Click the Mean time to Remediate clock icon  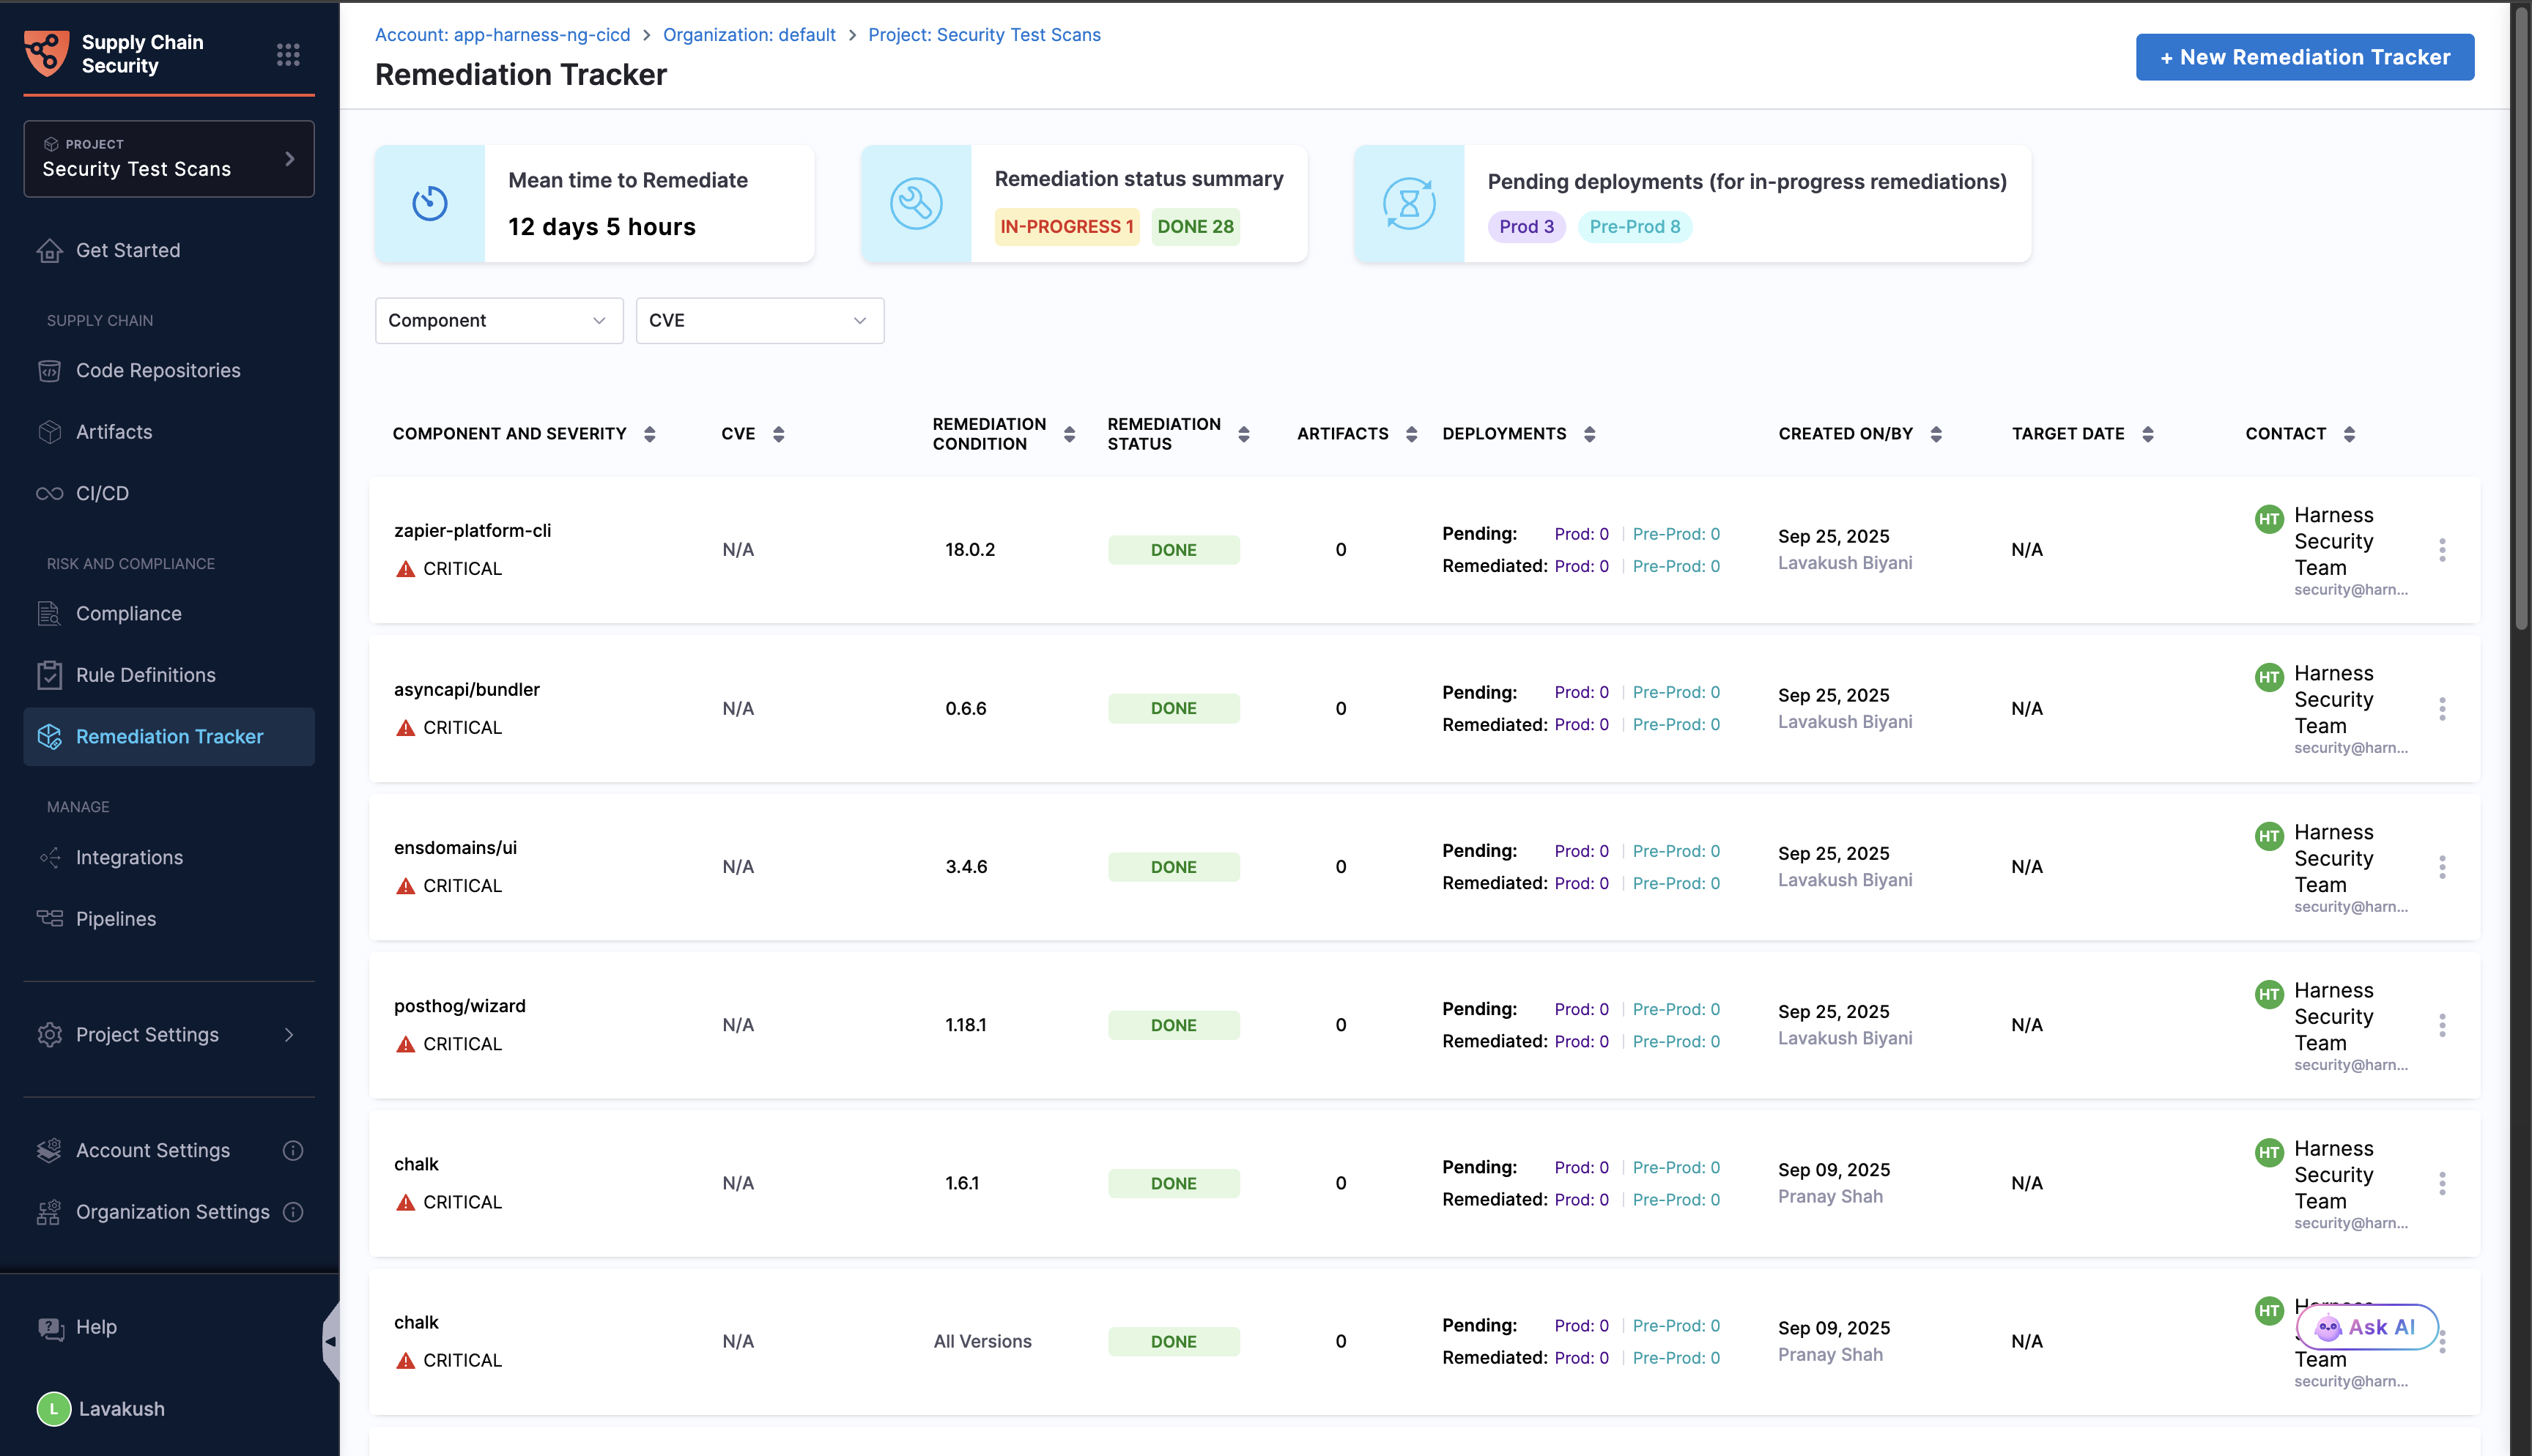(x=430, y=204)
